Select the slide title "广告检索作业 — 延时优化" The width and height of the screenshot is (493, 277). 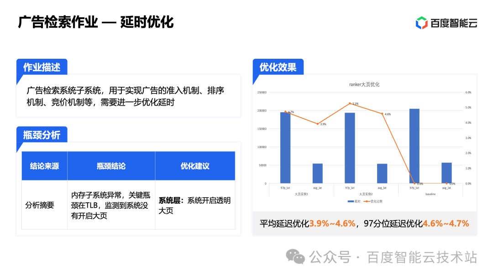[x=95, y=22]
